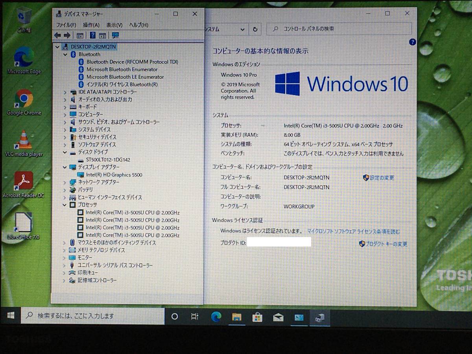Select Bluetooth Device (RFCOMM Protocol TDI)

click(x=132, y=62)
